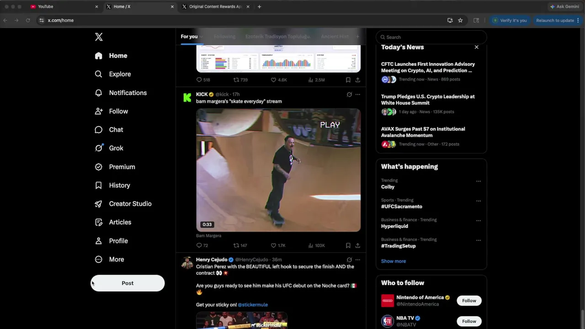Bookmark this page with the star icon
Viewport: 585px width, 329px height.
(x=460, y=20)
